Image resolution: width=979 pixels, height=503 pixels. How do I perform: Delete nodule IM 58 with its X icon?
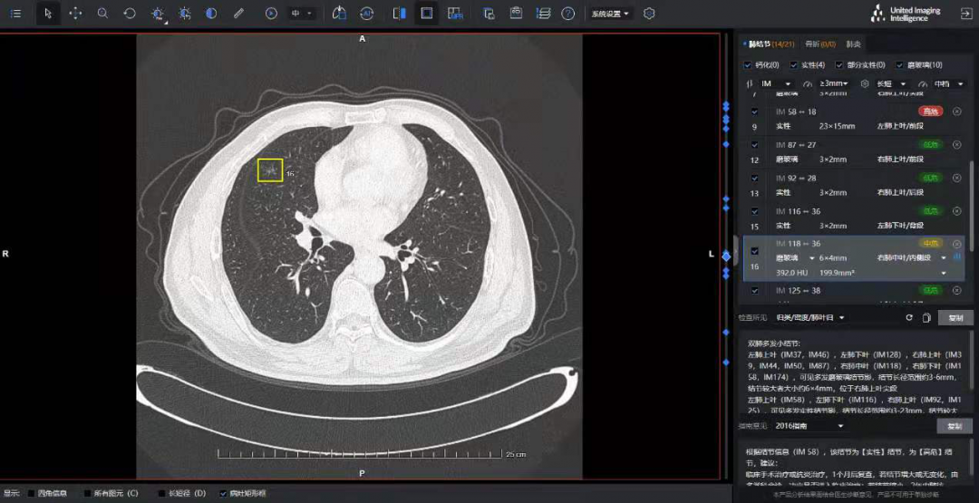957,111
